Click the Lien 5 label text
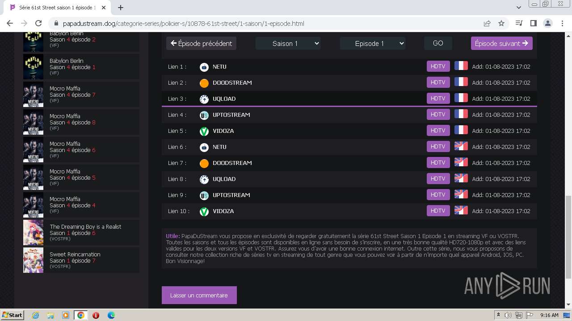Screen dimensions: 572x321 (177, 131)
